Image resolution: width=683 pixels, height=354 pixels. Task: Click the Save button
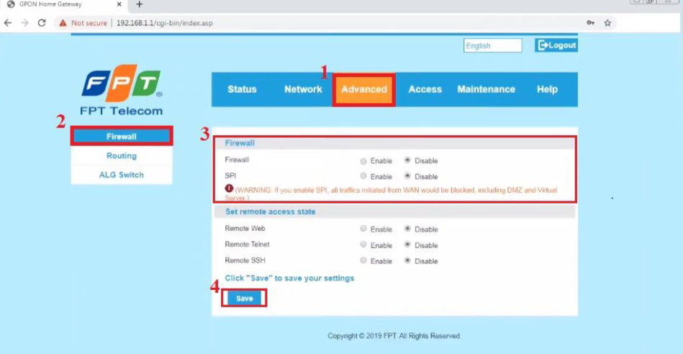[x=245, y=299]
